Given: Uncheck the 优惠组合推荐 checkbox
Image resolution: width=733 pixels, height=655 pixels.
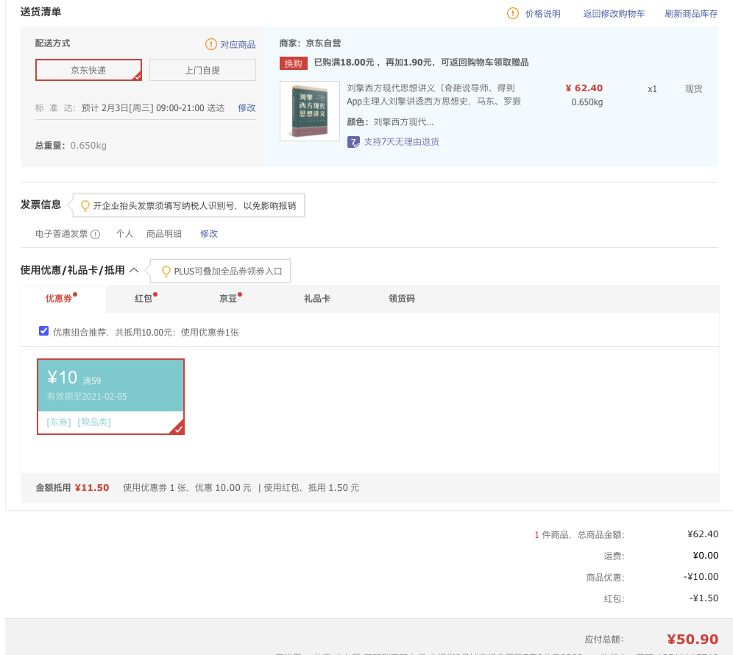Looking at the screenshot, I should (x=43, y=331).
